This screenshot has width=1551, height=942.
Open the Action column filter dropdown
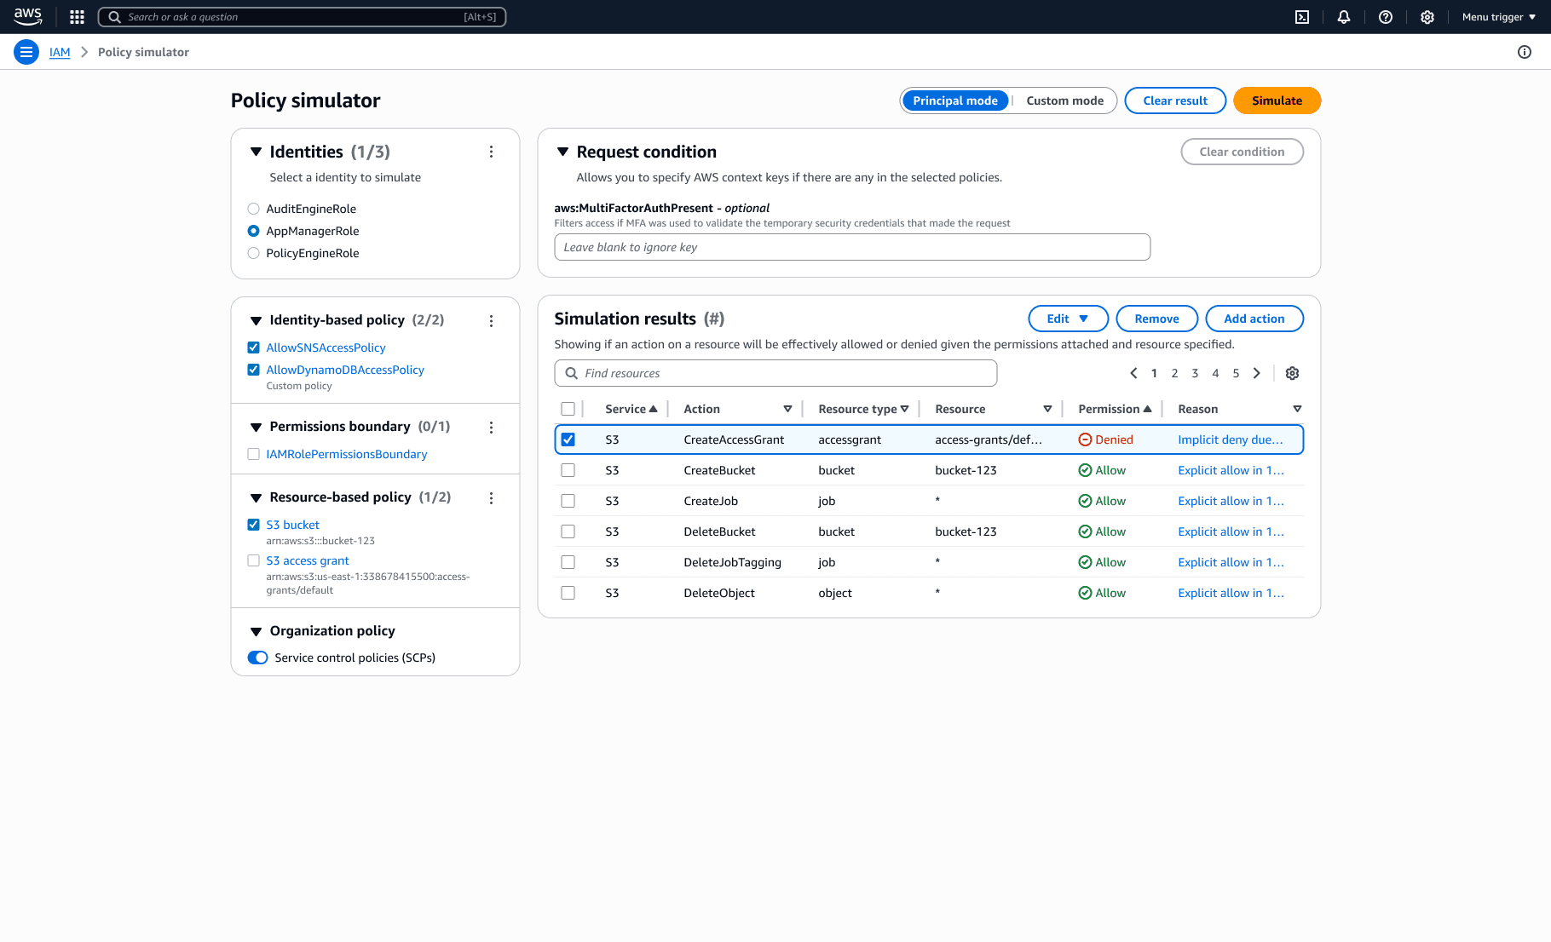787,409
